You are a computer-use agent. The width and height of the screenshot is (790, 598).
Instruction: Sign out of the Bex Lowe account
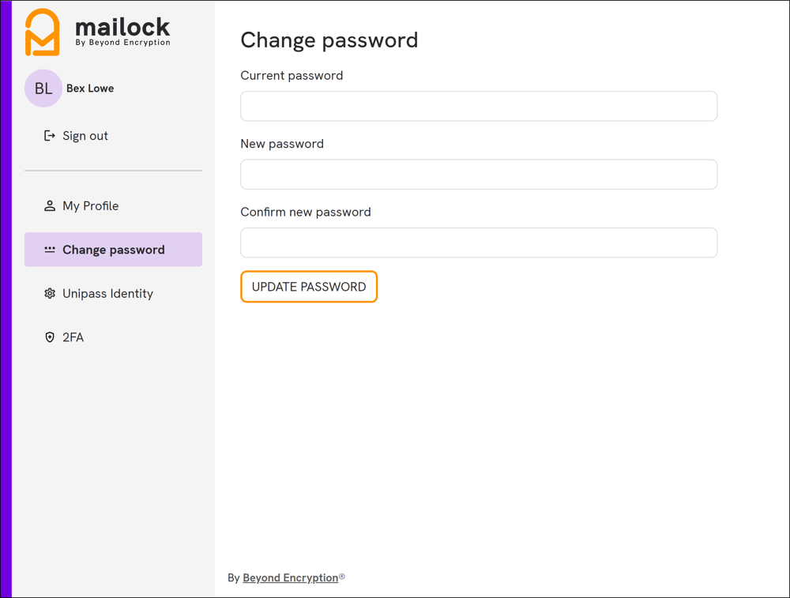click(x=83, y=135)
